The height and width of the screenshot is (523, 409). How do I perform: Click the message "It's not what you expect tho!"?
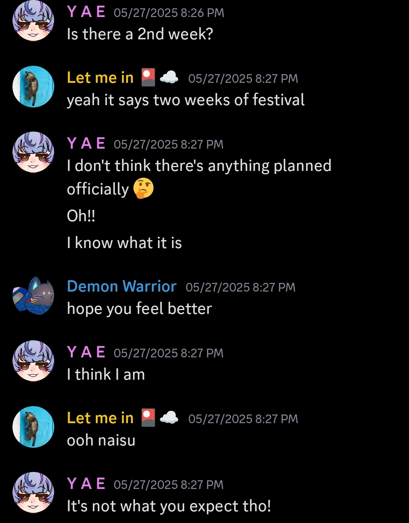click(x=169, y=506)
